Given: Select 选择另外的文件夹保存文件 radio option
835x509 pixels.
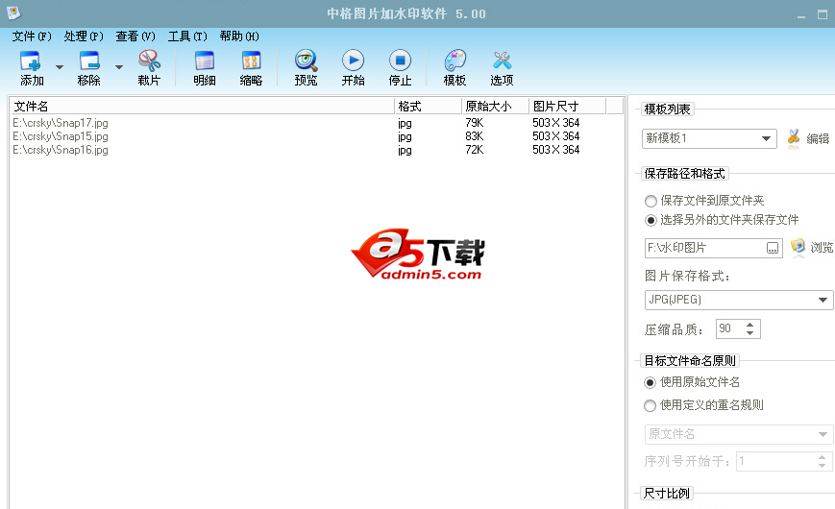Looking at the screenshot, I should (651, 220).
